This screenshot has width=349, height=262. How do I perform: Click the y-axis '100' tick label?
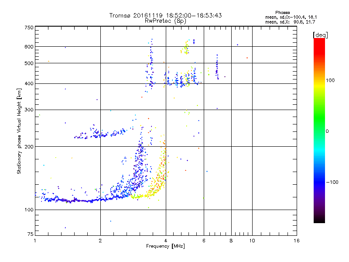[29, 210]
